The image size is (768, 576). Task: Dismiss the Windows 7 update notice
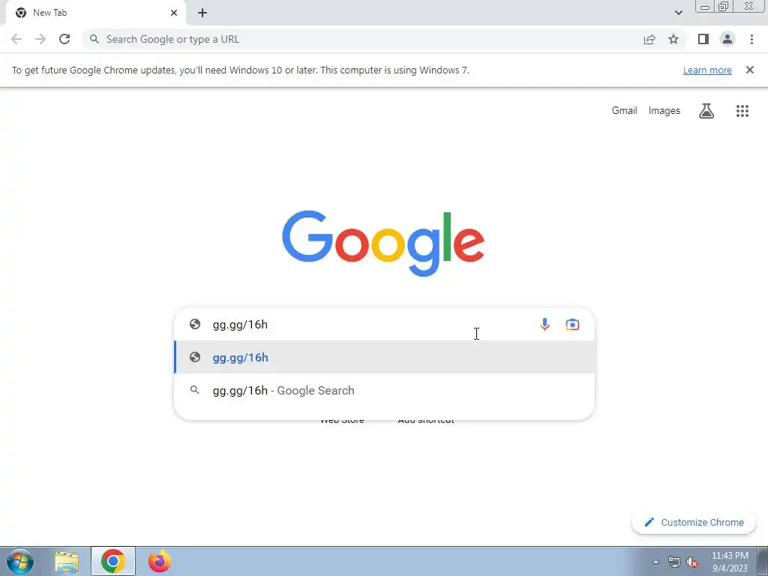[749, 70]
